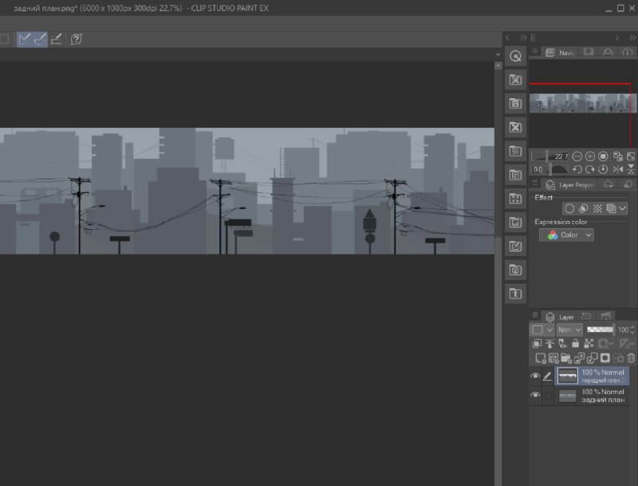Hide the задний план layer eye icon
Image resolution: width=638 pixels, height=486 pixels.
[535, 395]
